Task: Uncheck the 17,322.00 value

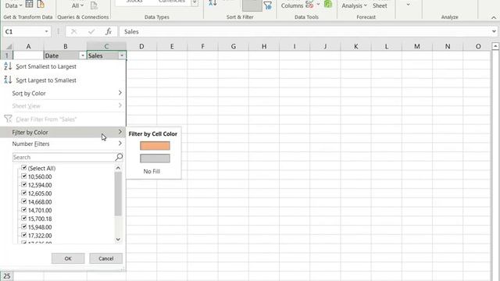Action: point(24,235)
